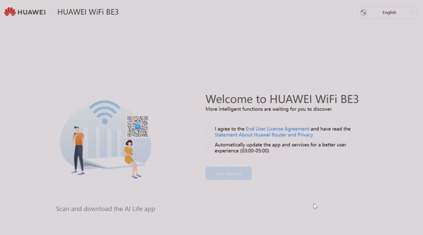Screen dimensions: 423x235
Task: Tick the End User License Agreement checkbox
Action: click(209, 129)
